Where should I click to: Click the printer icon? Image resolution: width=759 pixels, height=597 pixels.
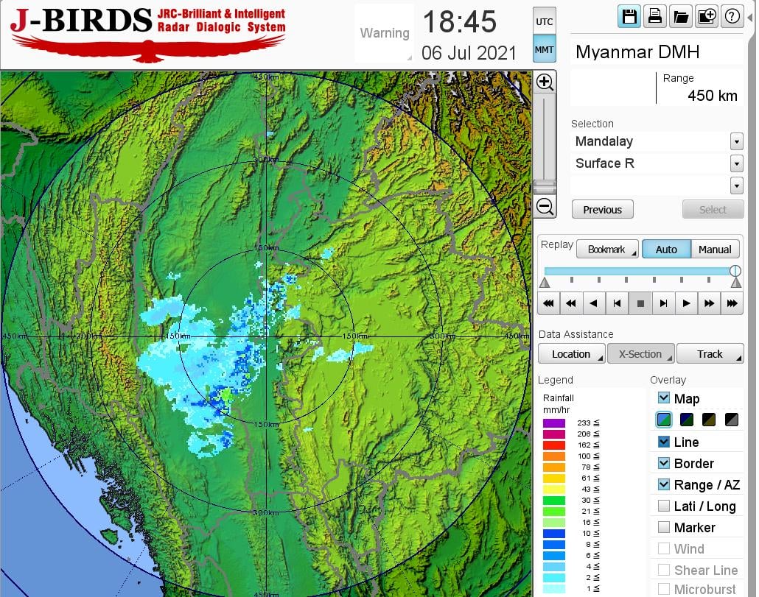654,16
